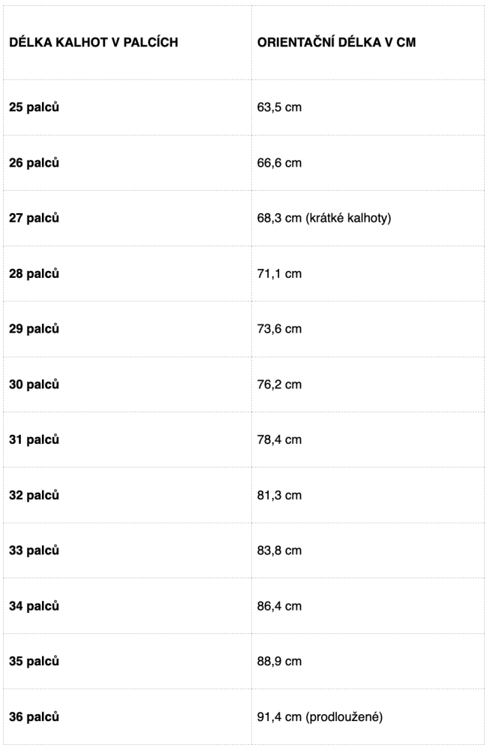Screen dimensions: 490x751
Task: Select the '26 palců' row label
Action: pos(35,163)
